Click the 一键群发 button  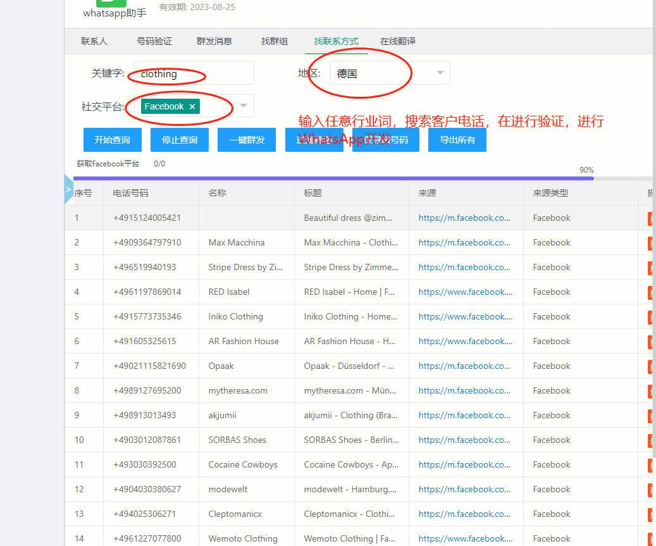(x=247, y=140)
